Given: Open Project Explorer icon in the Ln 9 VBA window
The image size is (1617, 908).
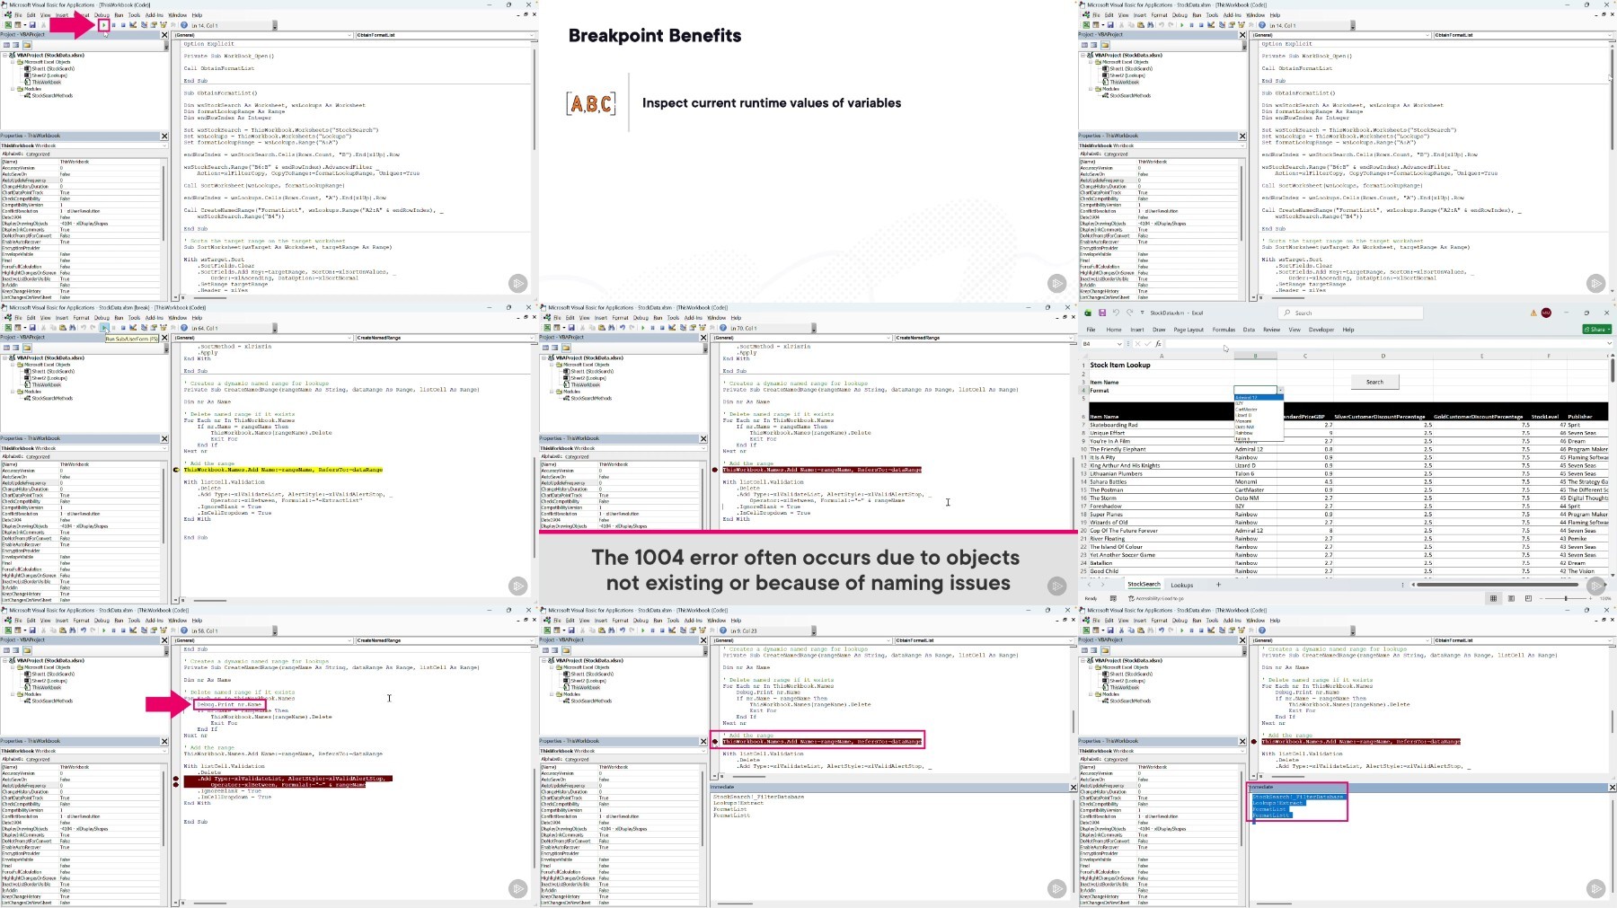Looking at the screenshot, I should pyautogui.click(x=682, y=630).
